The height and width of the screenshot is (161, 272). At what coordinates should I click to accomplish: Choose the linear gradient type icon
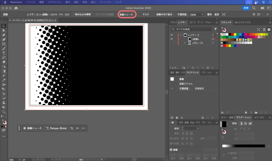241,123
